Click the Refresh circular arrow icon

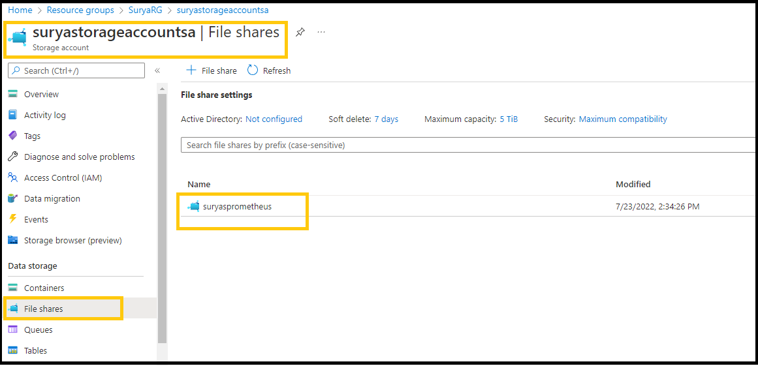[x=253, y=70]
